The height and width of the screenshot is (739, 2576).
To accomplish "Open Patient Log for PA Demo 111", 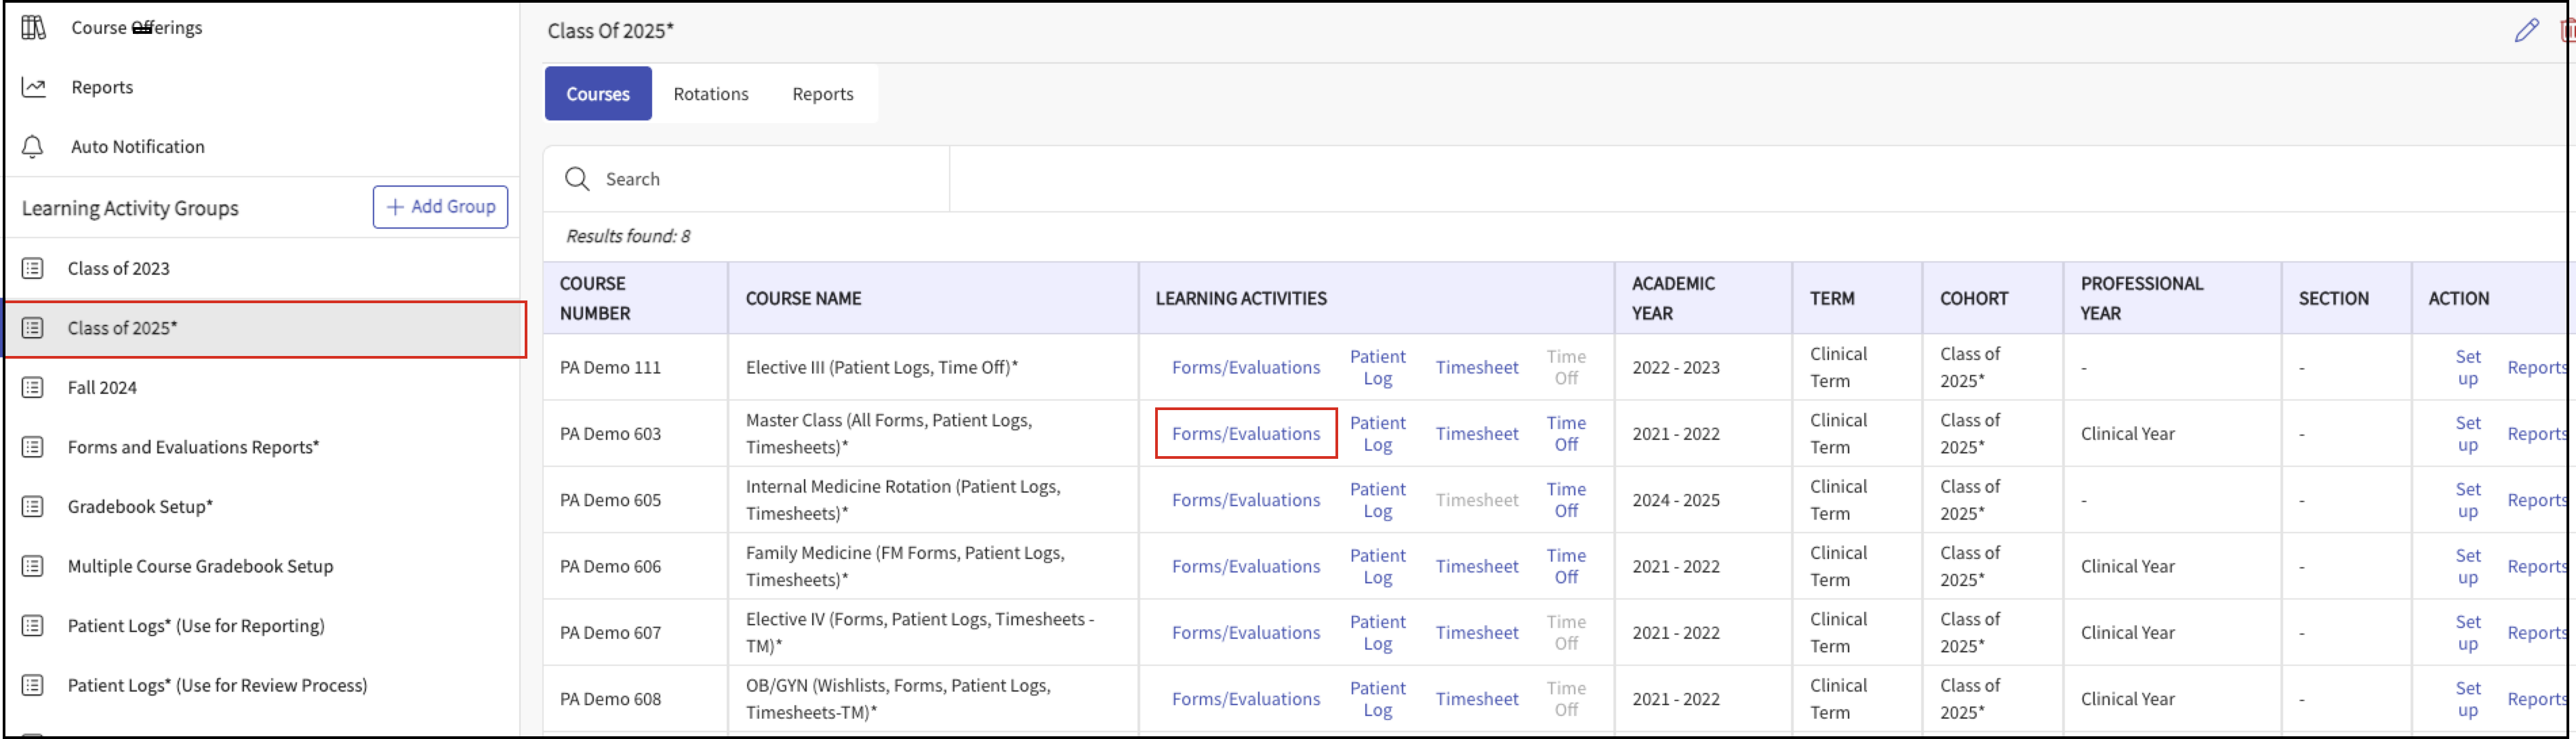I will click(1377, 367).
